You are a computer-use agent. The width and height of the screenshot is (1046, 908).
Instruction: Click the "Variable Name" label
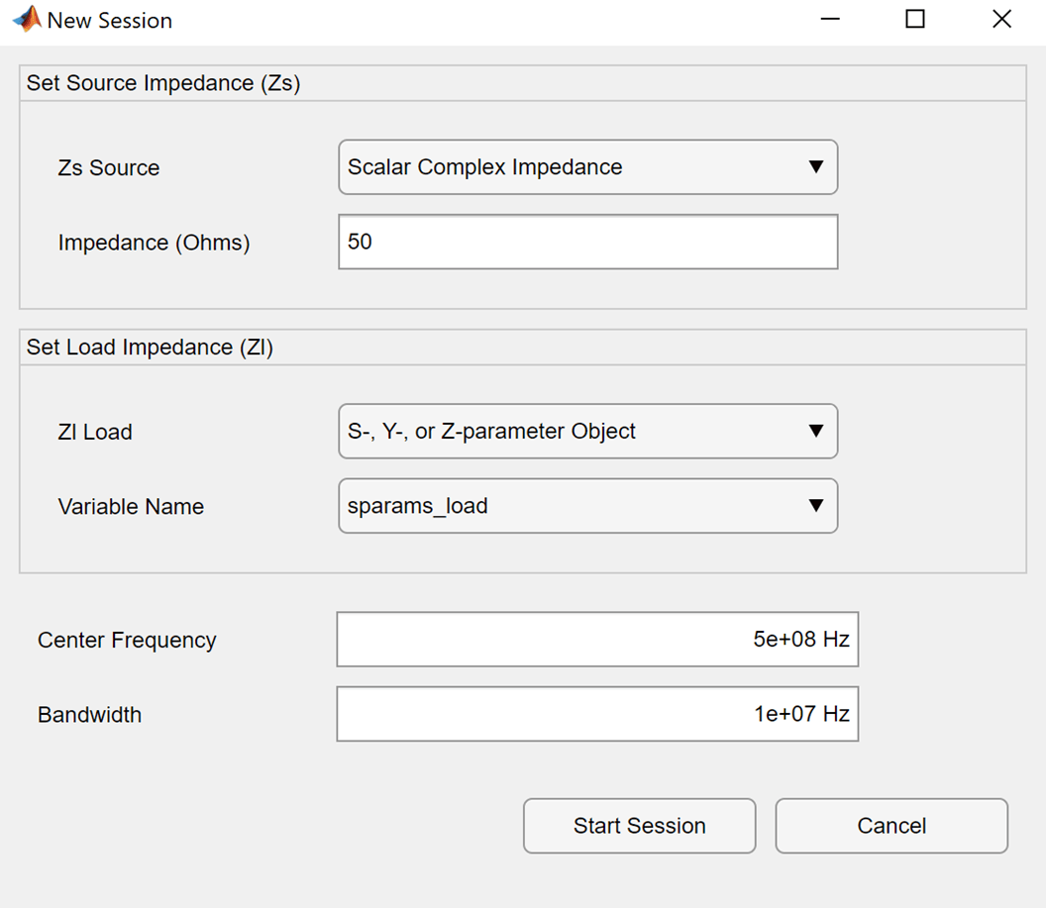(x=131, y=507)
